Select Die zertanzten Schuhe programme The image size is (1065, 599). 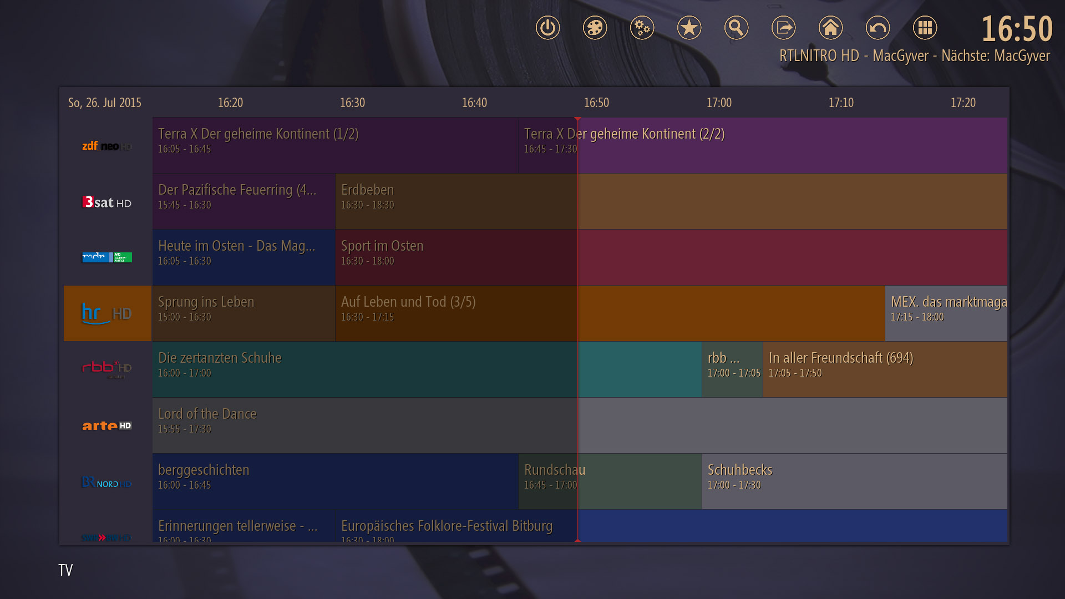(427, 369)
